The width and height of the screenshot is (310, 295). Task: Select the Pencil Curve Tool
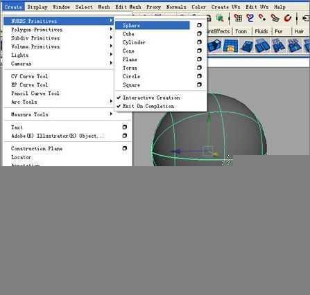point(35,93)
